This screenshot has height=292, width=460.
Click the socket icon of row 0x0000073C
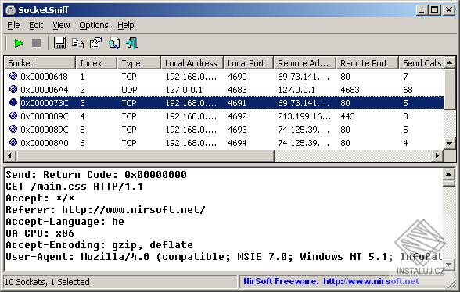(13, 102)
